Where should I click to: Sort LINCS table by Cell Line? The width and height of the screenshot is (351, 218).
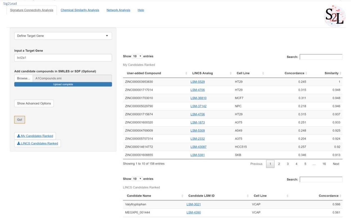tap(260, 196)
